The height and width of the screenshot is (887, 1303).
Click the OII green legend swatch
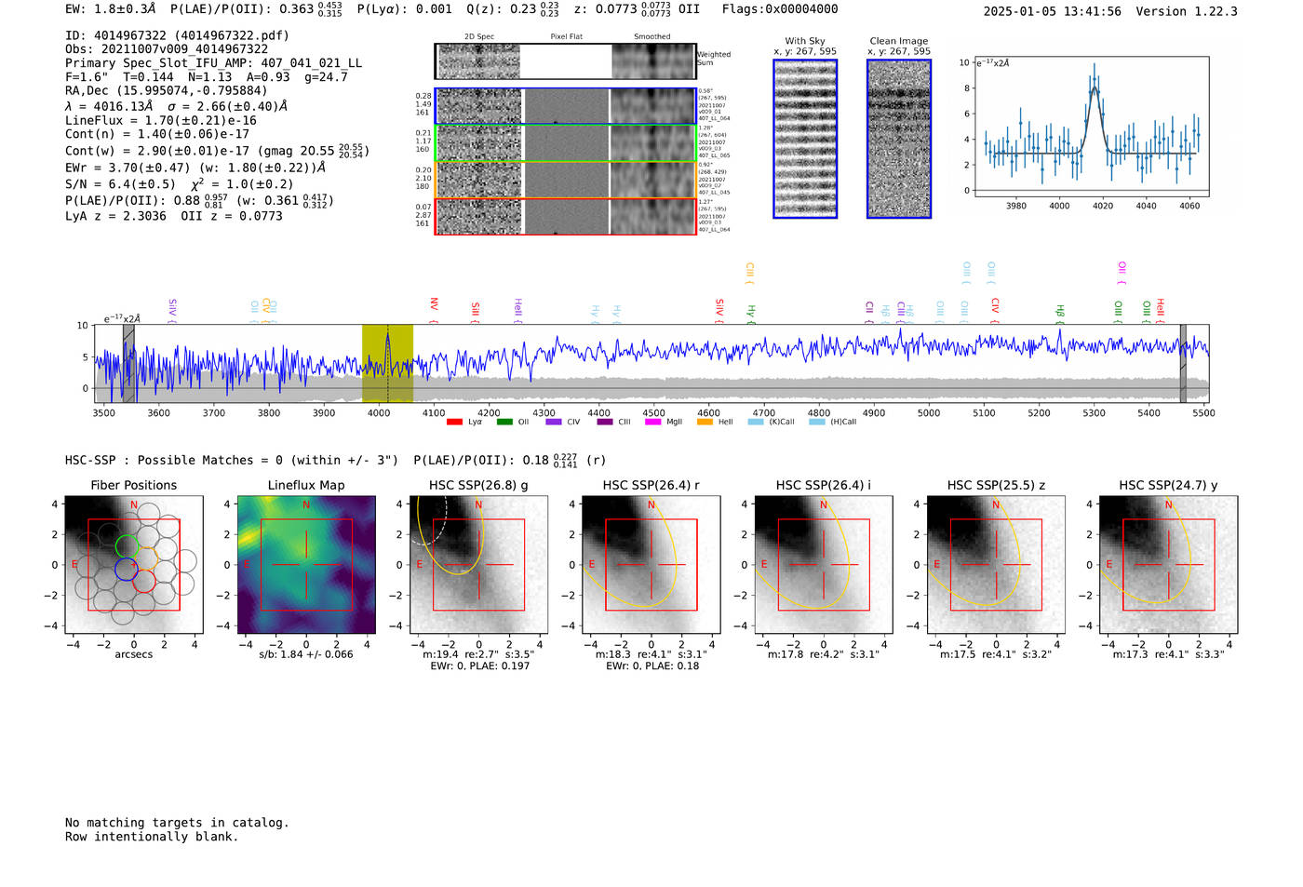click(x=504, y=423)
